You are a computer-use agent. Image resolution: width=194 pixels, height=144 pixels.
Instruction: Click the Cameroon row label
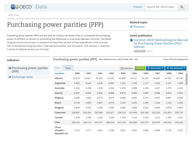point(60,112)
